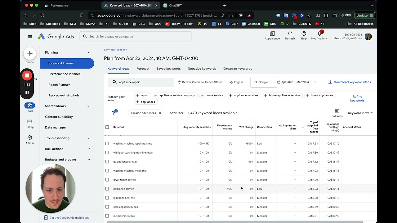
Task: Click the zoom magnifier in address bar
Action: [x=223, y=15]
